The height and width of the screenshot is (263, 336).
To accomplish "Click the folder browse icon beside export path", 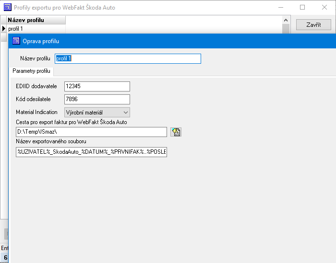I will click(175, 132).
